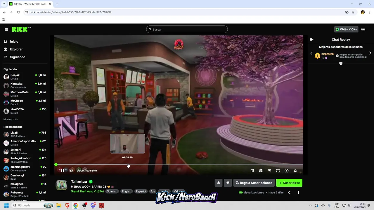Screen dimensions: 374x210
Task: Open ztokDOTA channel in sidebar
Action: click(x=25, y=111)
